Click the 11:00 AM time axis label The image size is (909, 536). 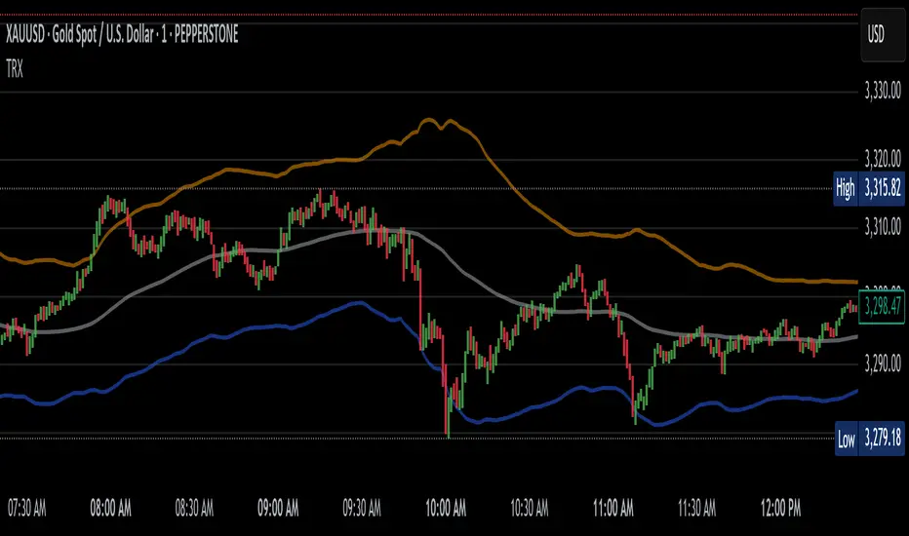[x=613, y=509]
